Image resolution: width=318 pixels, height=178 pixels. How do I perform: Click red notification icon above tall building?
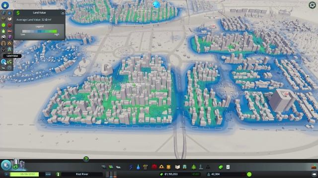(x=286, y=94)
